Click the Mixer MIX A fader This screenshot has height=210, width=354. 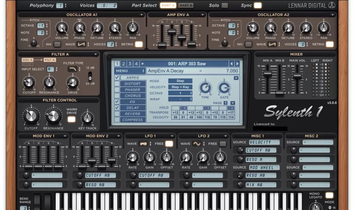(x=268, y=74)
